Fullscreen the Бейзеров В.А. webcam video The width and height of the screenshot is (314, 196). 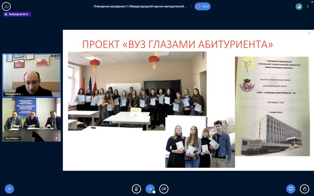coord(57,57)
